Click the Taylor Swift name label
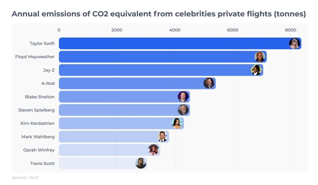Image resolution: width=318 pixels, height=185 pixels. (x=42, y=43)
